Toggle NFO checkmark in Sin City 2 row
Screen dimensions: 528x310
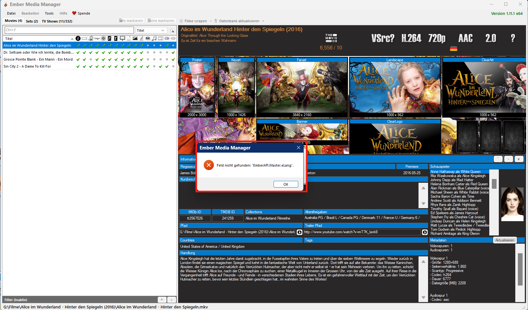point(78,66)
